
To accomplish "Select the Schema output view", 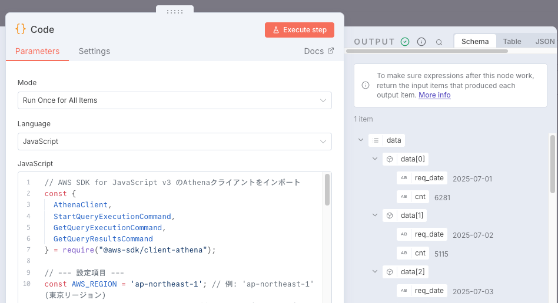I will click(475, 42).
